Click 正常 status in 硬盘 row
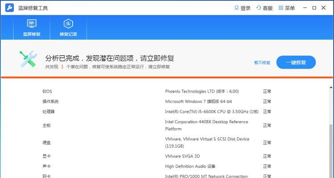334x178 pixels. (x=267, y=143)
